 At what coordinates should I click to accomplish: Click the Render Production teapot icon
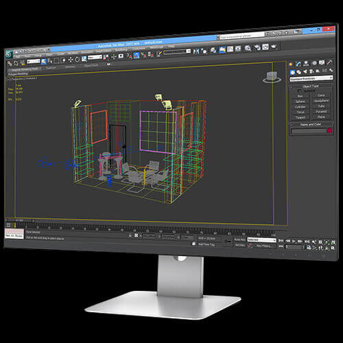pos(274,46)
